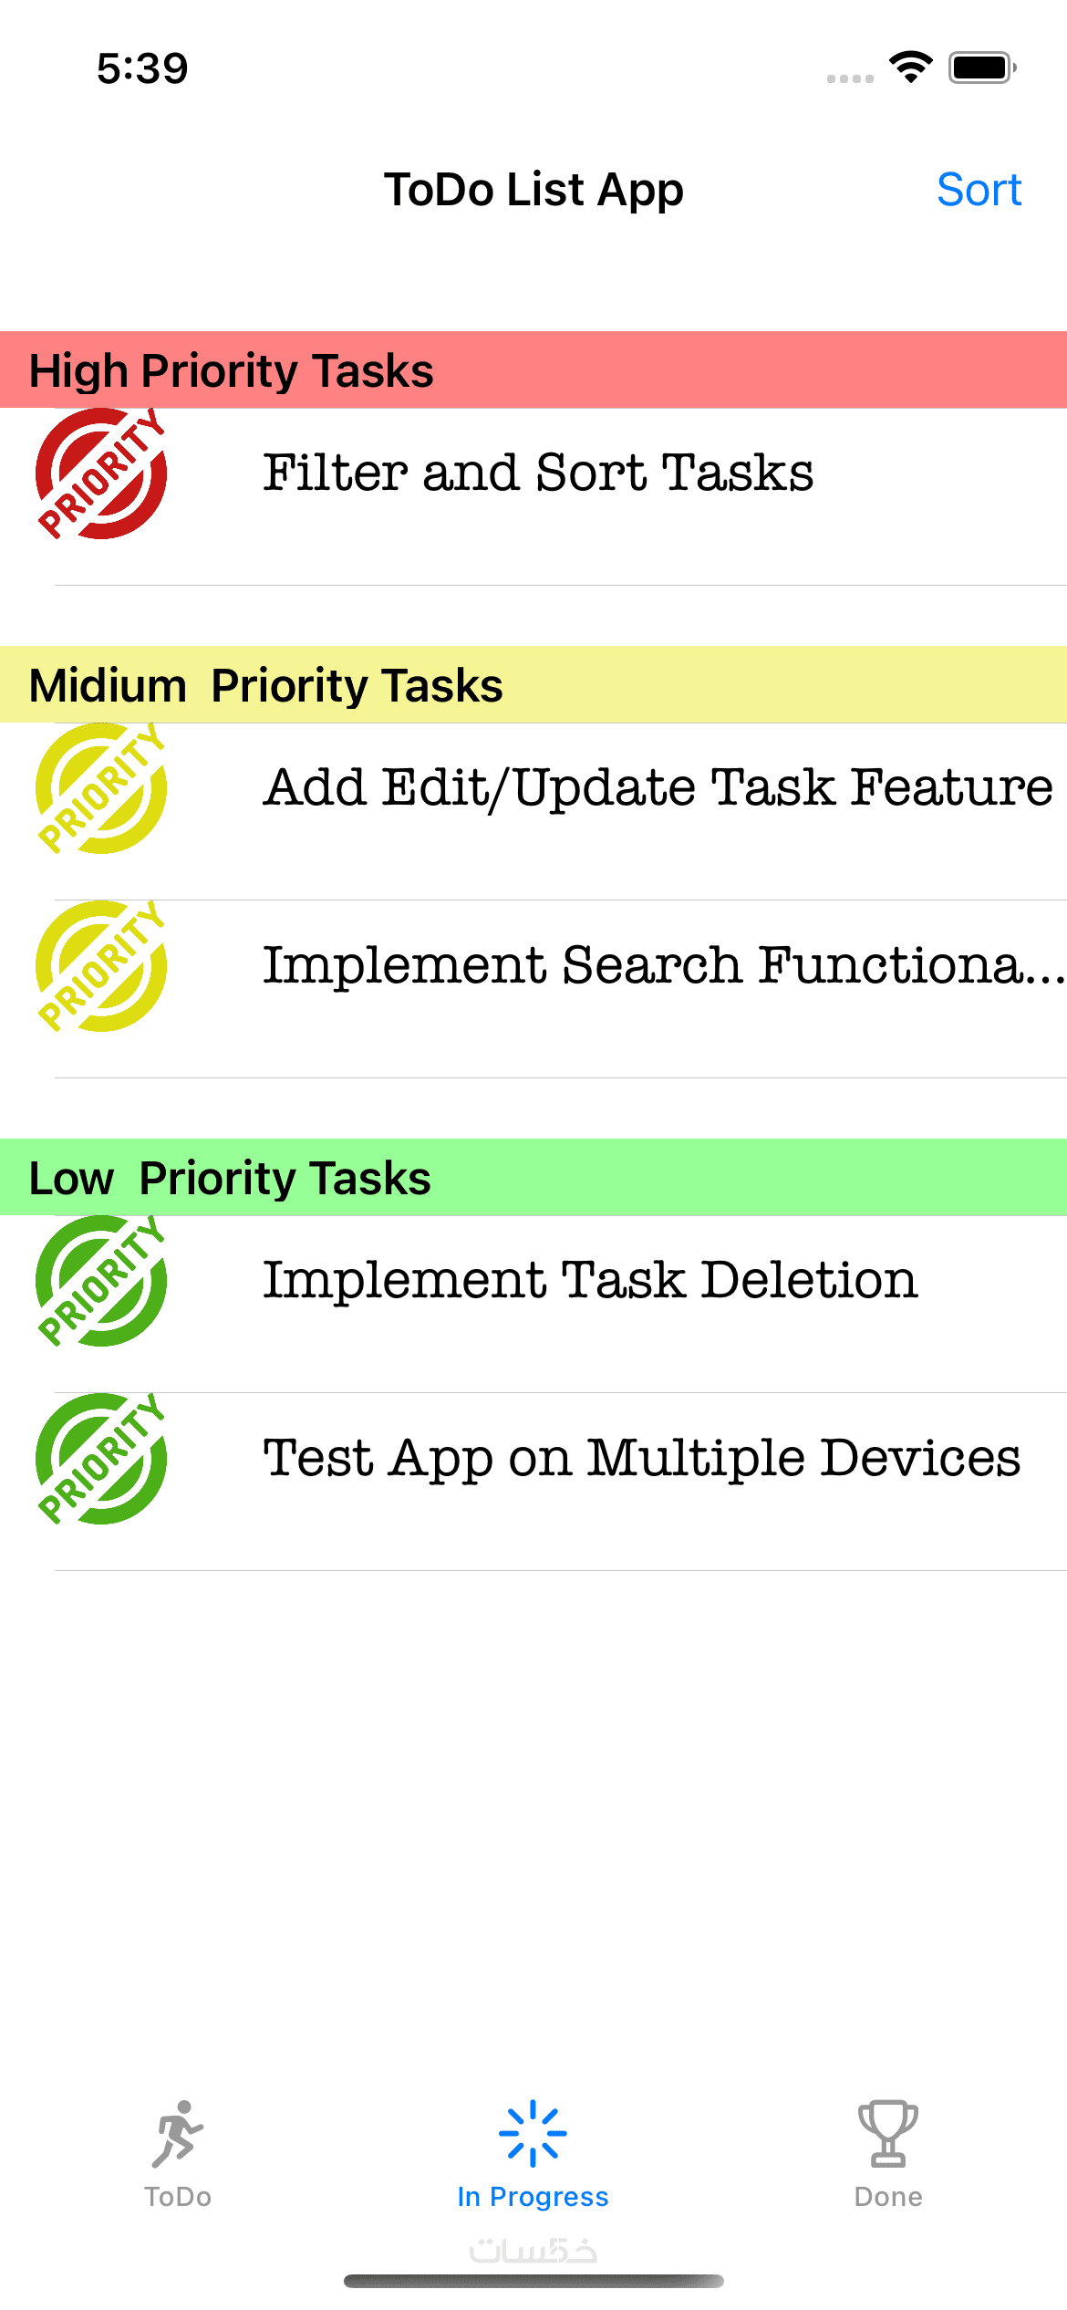Select Test App on Multiple Devices task
Screen dimensions: 1067x2310
(641, 1459)
